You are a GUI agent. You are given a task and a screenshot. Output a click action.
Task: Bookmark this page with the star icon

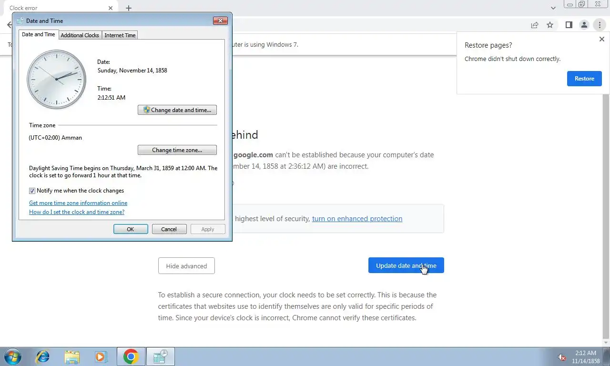[550, 25]
